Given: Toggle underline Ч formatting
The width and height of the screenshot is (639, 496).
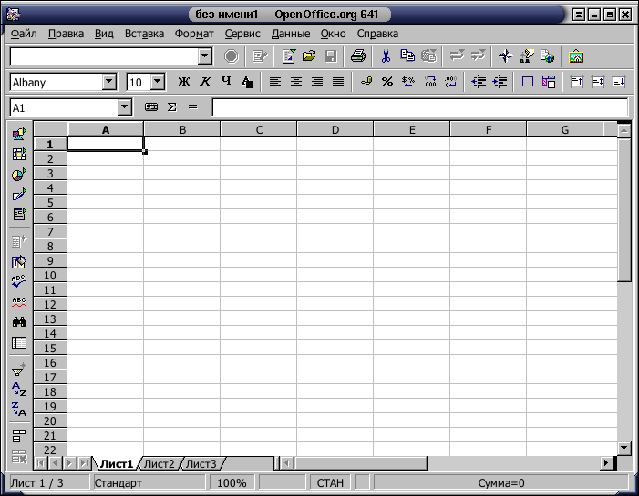Looking at the screenshot, I should click(226, 82).
